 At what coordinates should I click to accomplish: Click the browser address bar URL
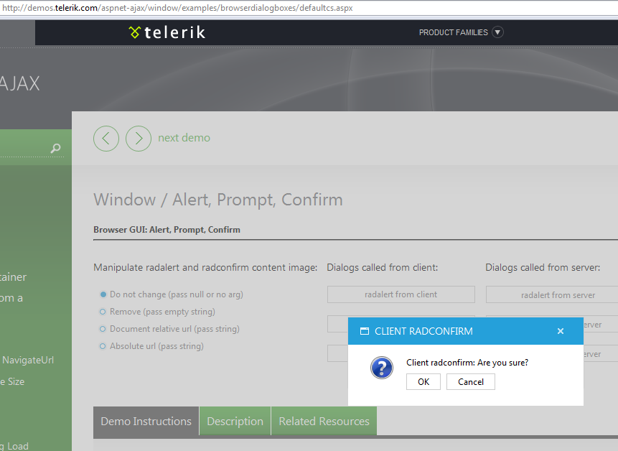177,8
